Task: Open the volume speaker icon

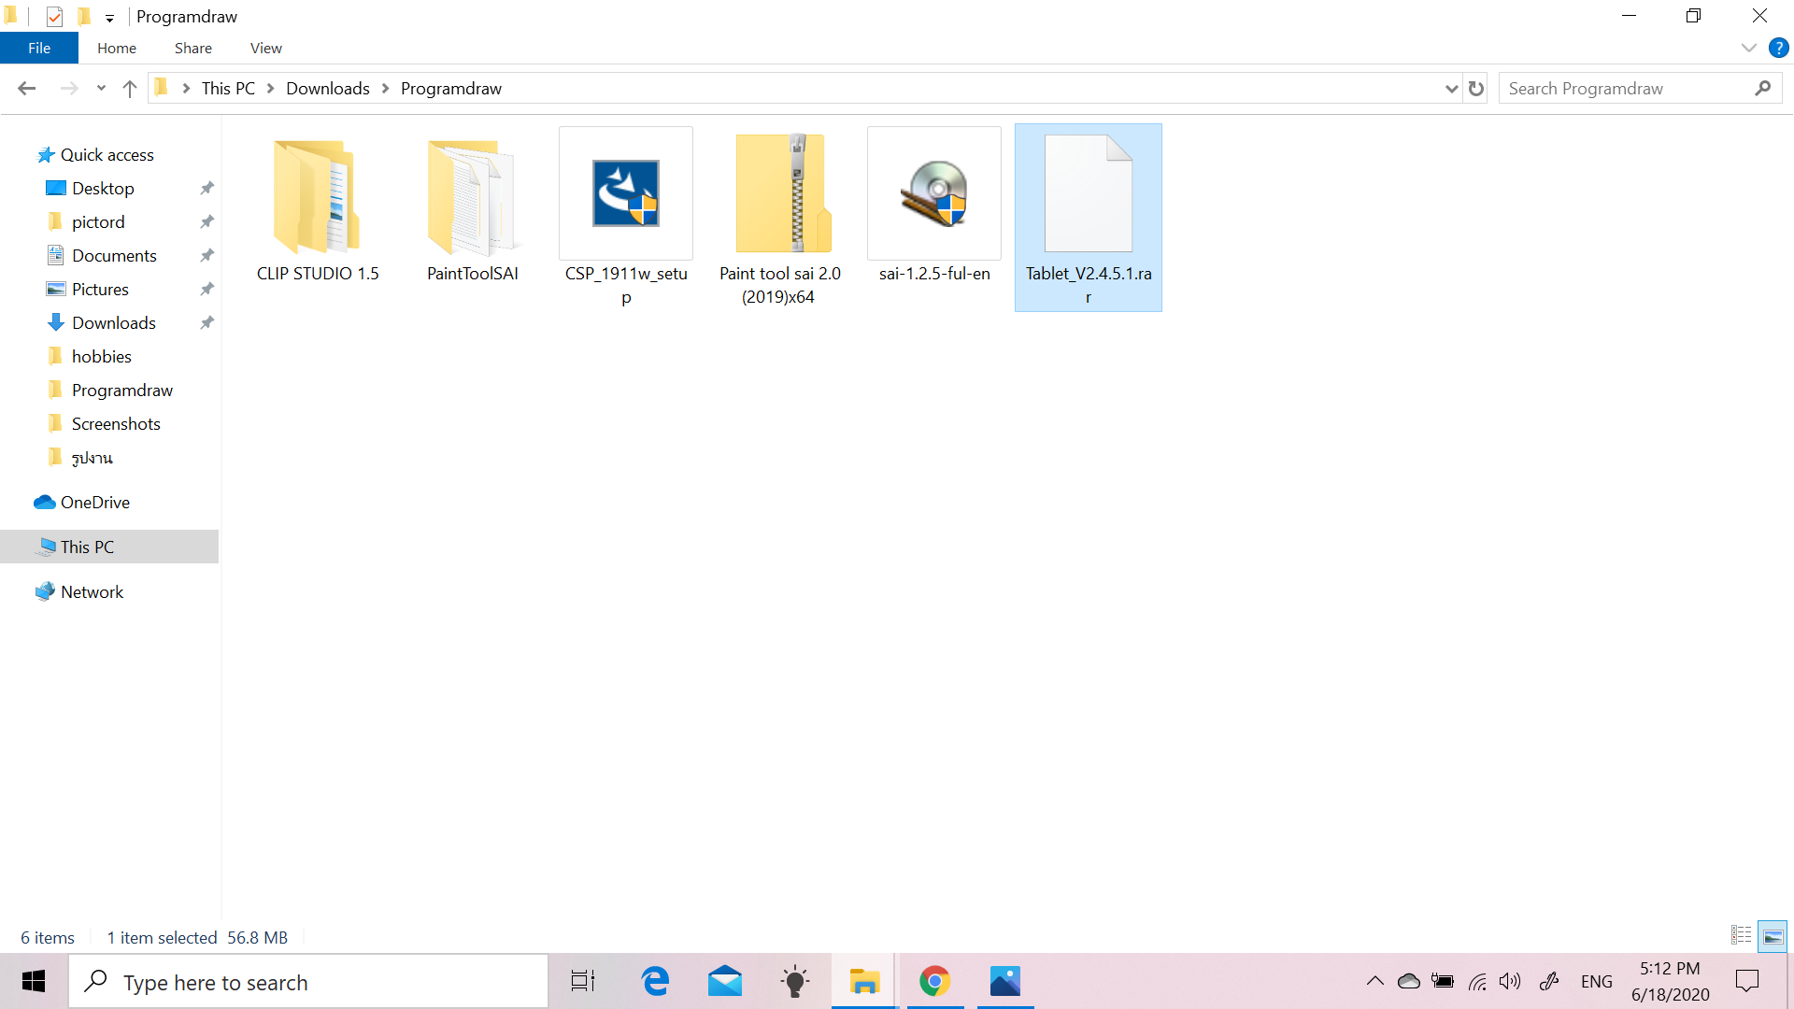Action: (1510, 981)
